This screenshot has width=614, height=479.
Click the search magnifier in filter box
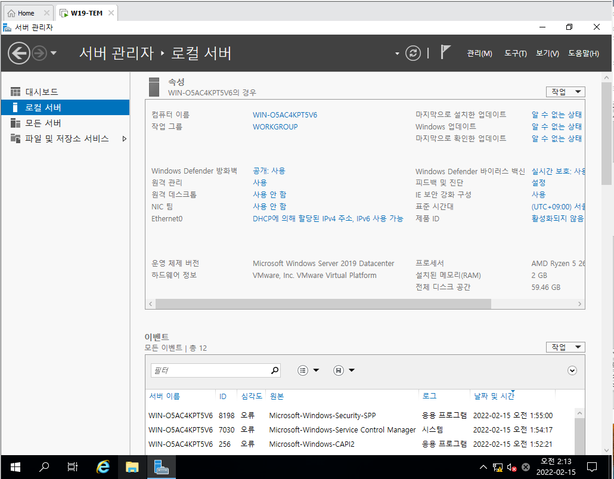pyautogui.click(x=275, y=370)
